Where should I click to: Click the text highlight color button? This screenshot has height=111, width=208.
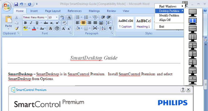25,28
